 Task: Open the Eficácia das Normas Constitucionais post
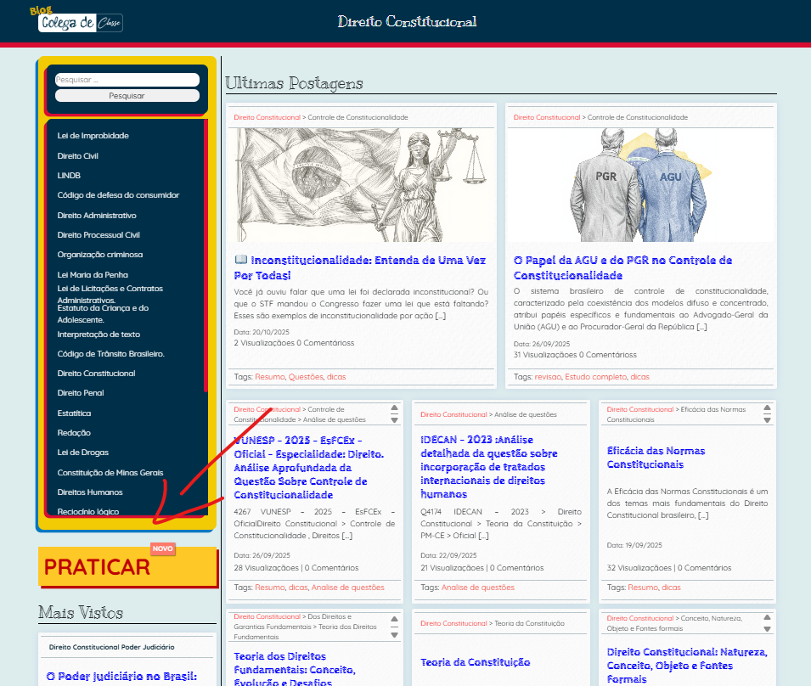(x=656, y=458)
